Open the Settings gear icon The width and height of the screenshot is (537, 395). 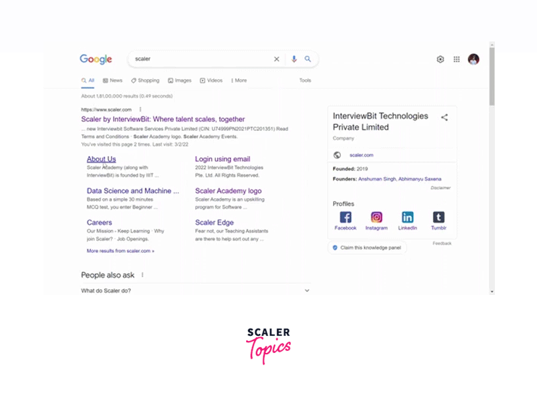click(440, 59)
